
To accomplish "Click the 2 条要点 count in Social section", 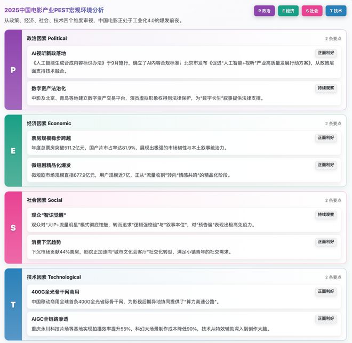I will coord(333,200).
